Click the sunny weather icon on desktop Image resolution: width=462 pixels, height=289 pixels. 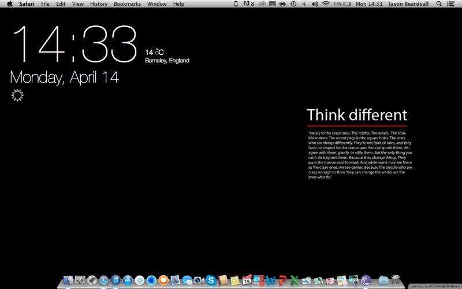tap(17, 95)
